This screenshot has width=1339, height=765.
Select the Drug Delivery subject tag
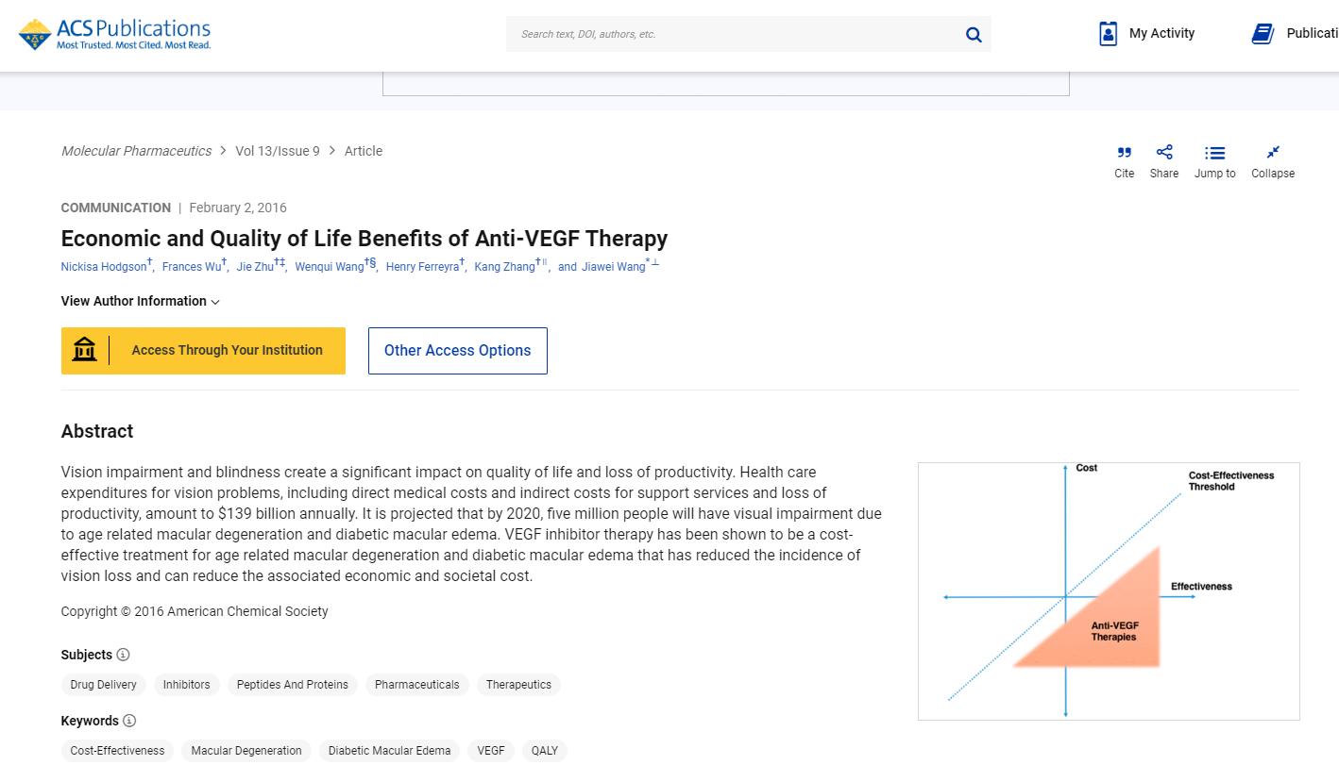coord(104,685)
